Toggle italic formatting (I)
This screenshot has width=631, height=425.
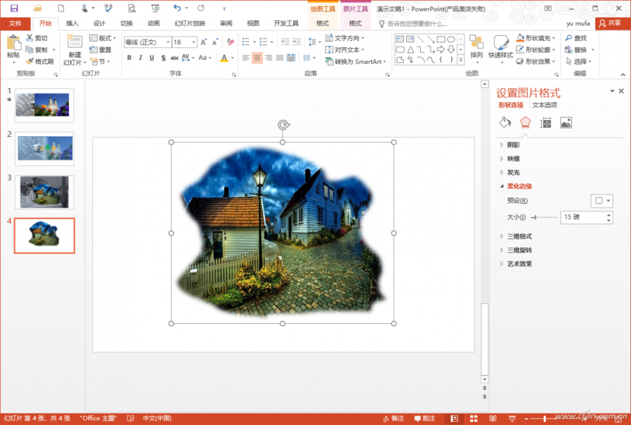pyautogui.click(x=141, y=57)
